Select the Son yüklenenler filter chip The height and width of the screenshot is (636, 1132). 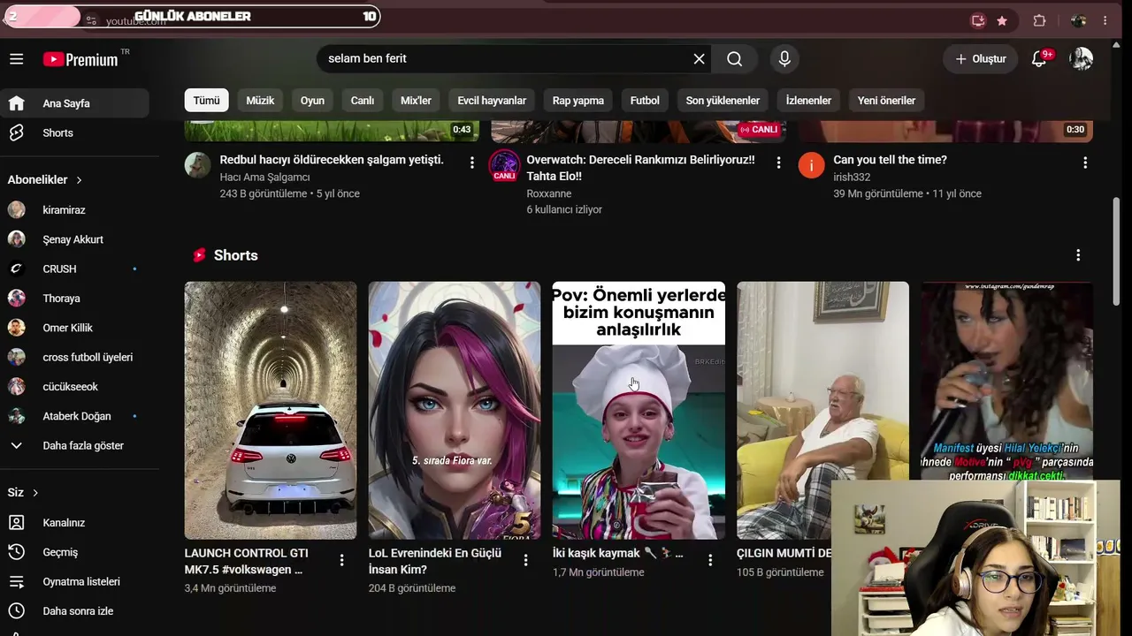point(723,101)
